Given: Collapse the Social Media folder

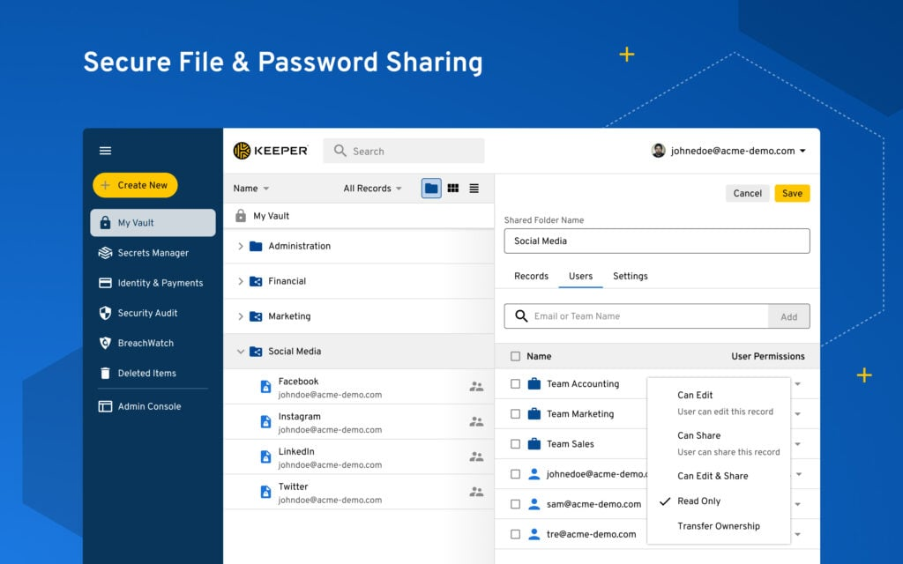Looking at the screenshot, I should click(242, 351).
